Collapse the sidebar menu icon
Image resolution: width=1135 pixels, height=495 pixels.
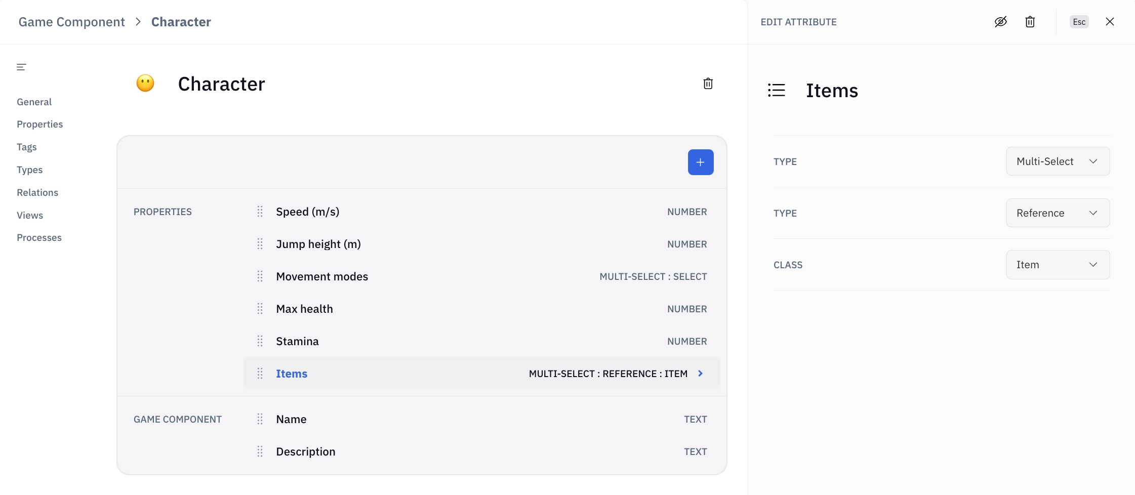click(x=21, y=67)
